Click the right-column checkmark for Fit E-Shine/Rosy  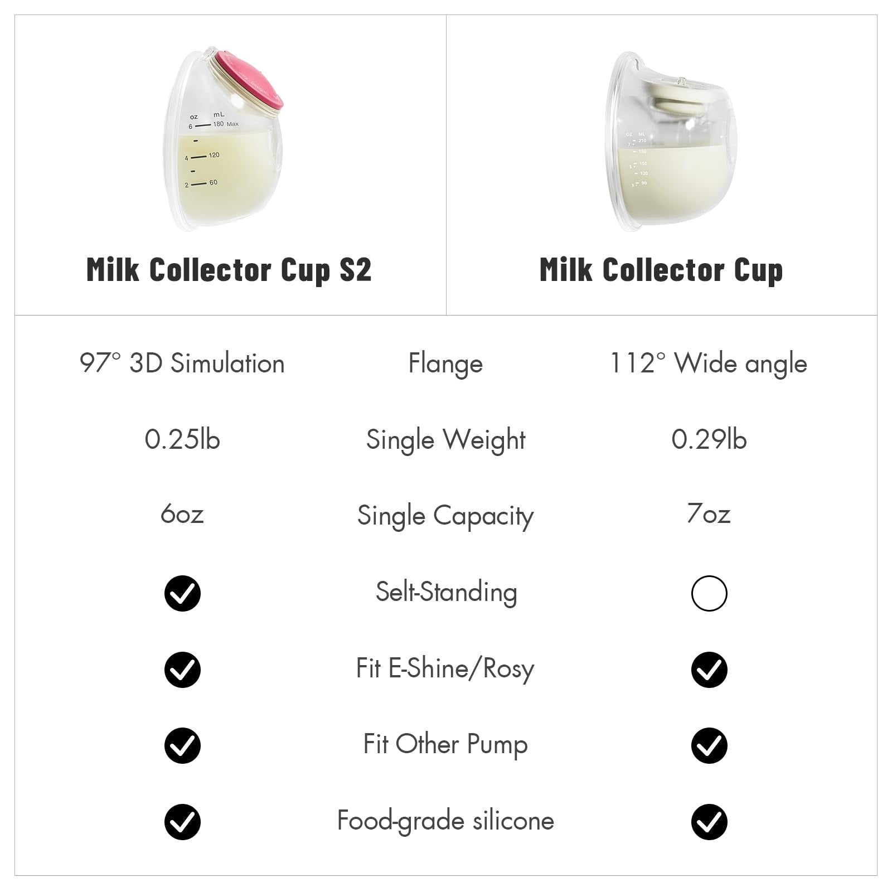(709, 670)
